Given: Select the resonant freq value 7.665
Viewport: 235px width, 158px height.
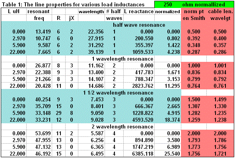Looking at the screenshot, I should [x=44, y=52].
